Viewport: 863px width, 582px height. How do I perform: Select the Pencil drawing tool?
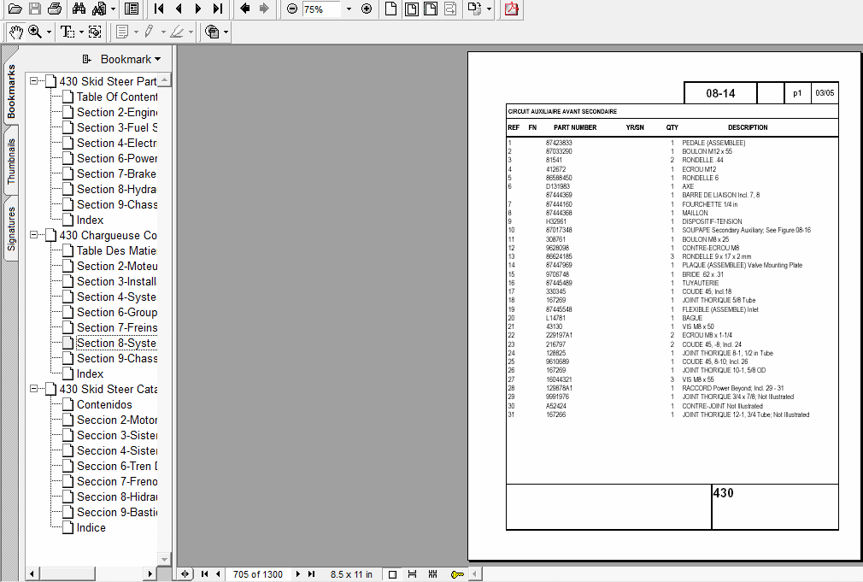coord(150,32)
